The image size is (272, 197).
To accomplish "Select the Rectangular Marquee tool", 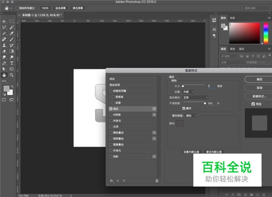I will coord(11,21).
